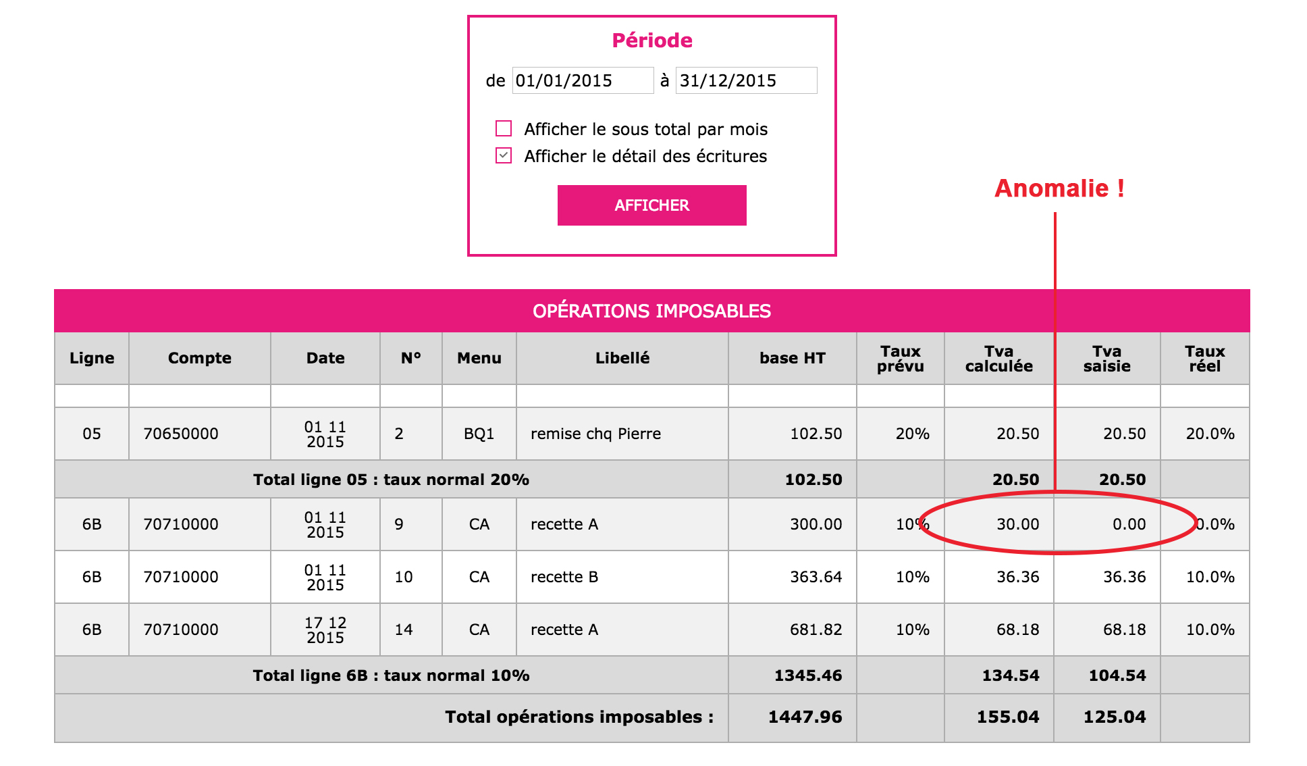This screenshot has width=1307, height=766.
Task: Focus the start date field 01/01/2015
Action: click(x=583, y=80)
